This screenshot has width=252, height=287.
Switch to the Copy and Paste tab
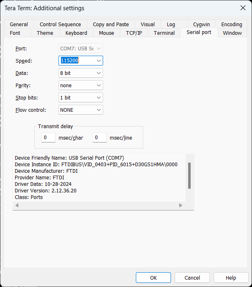(x=110, y=25)
